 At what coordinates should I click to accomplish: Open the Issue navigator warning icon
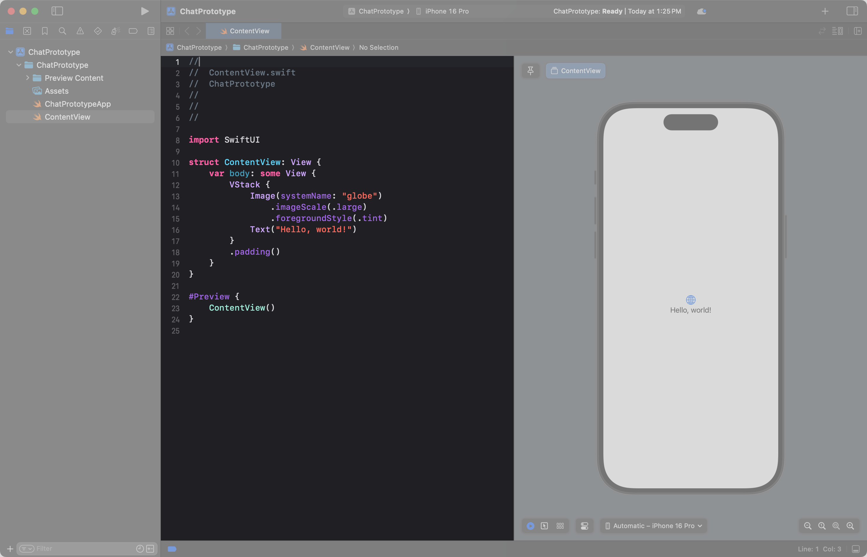pos(80,31)
